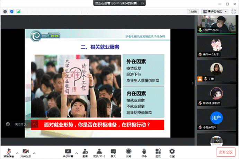Toggle full screen mode at top right
Screen dimensions: 239x159
[x=233, y=11]
